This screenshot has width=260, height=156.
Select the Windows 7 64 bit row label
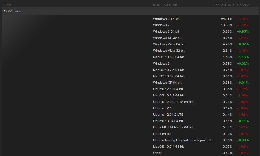tap(166, 19)
